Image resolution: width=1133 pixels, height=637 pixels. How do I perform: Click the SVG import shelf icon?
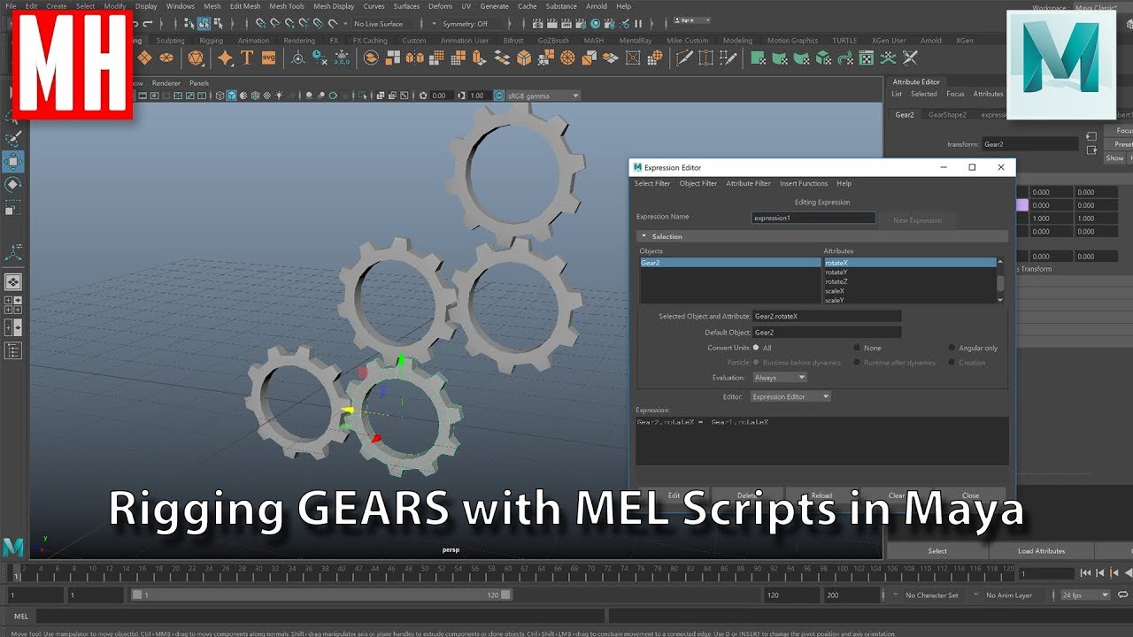(267, 58)
